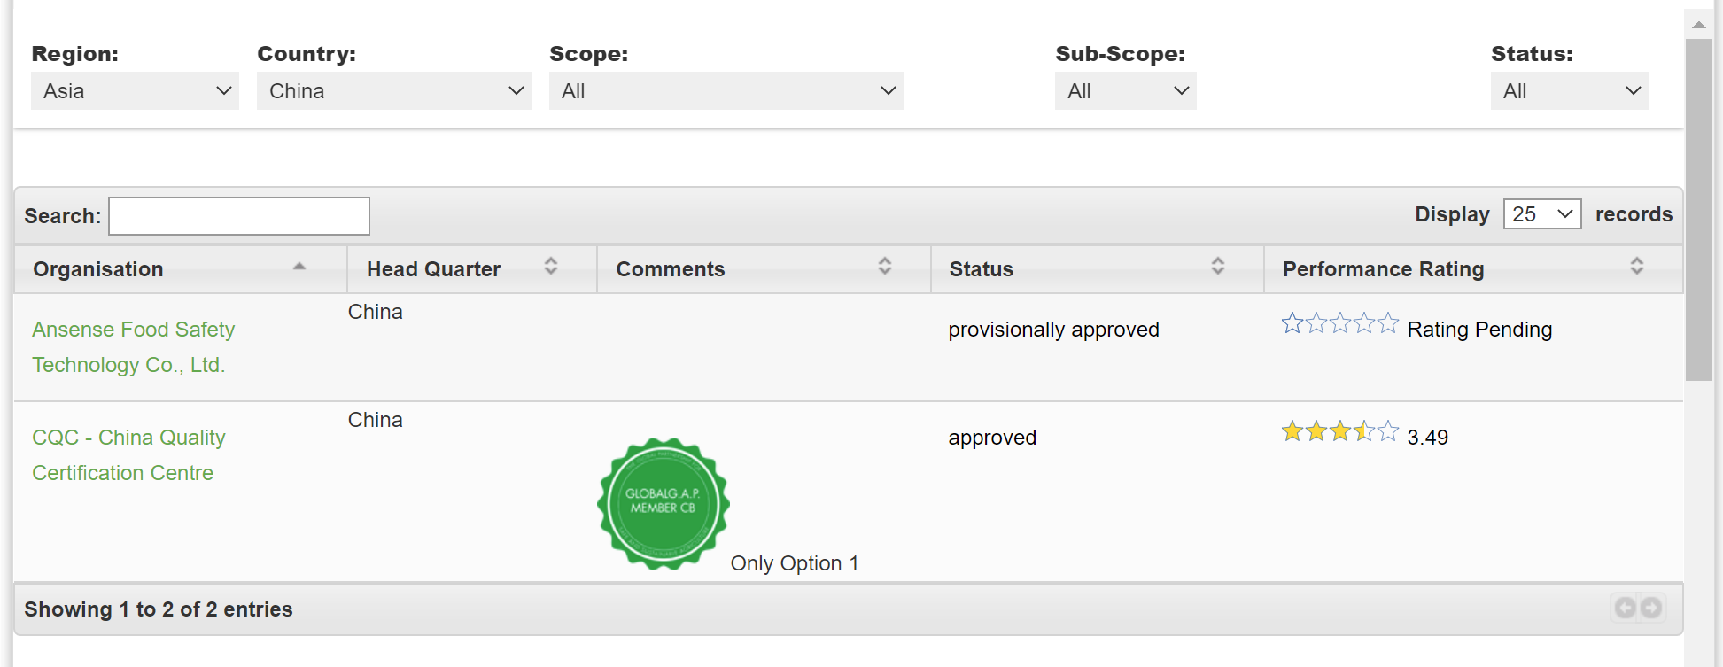The height and width of the screenshot is (667, 1723).
Task: Open the Country dropdown showing China
Action: pyautogui.click(x=393, y=91)
